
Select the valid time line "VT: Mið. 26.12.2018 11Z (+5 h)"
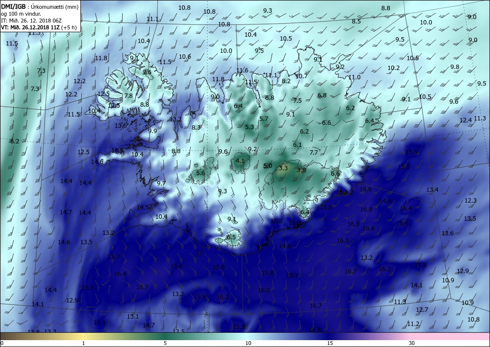(39, 27)
